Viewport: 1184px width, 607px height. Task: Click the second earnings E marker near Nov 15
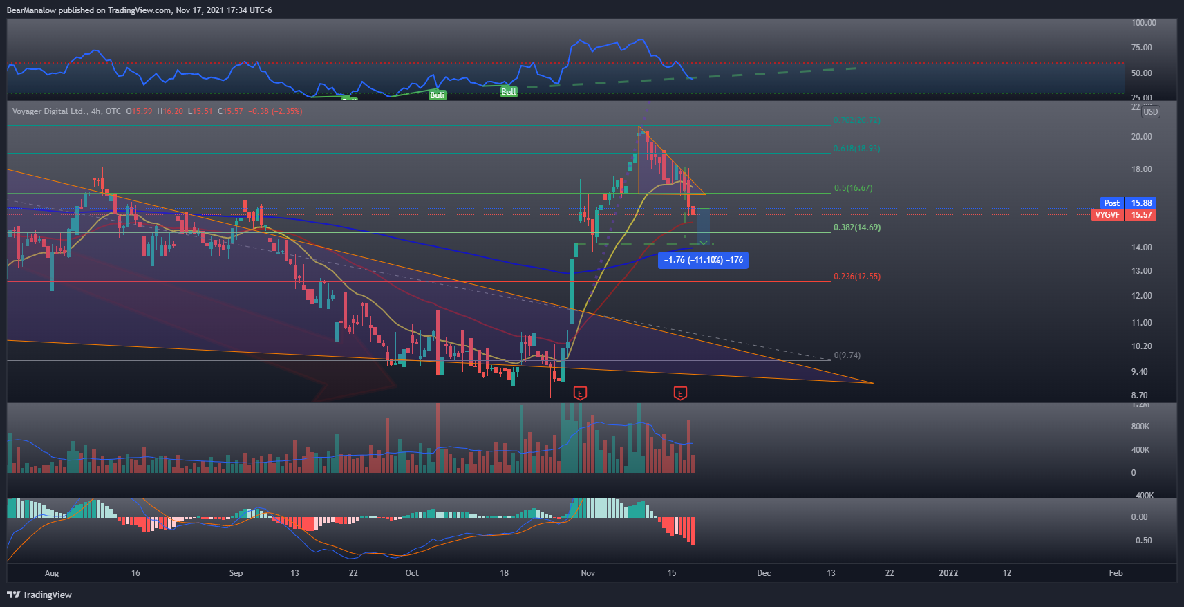pyautogui.click(x=680, y=393)
